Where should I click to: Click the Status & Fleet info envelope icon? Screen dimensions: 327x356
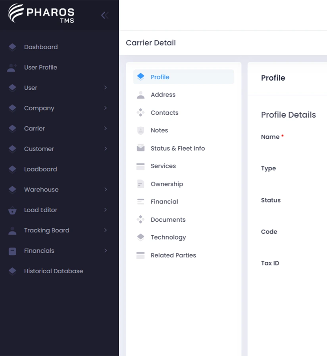pyautogui.click(x=140, y=148)
